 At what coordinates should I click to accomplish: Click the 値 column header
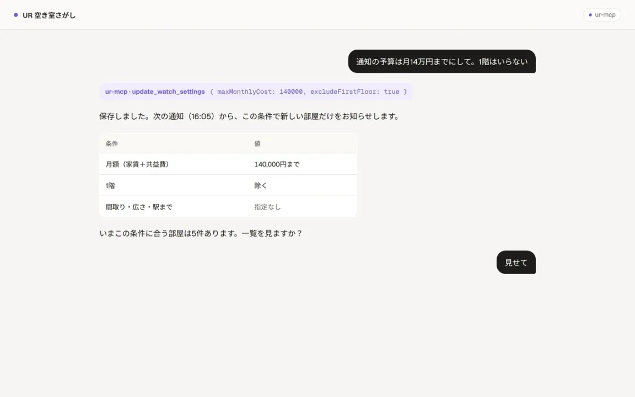pos(257,143)
